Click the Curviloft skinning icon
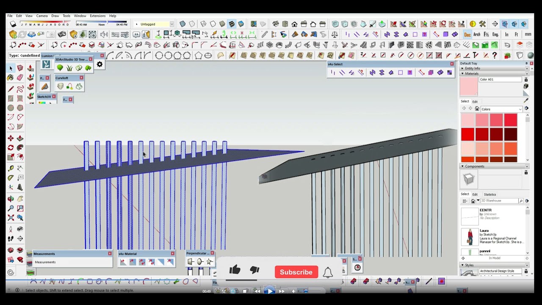Screen dimensions: 542x305 (79, 86)
